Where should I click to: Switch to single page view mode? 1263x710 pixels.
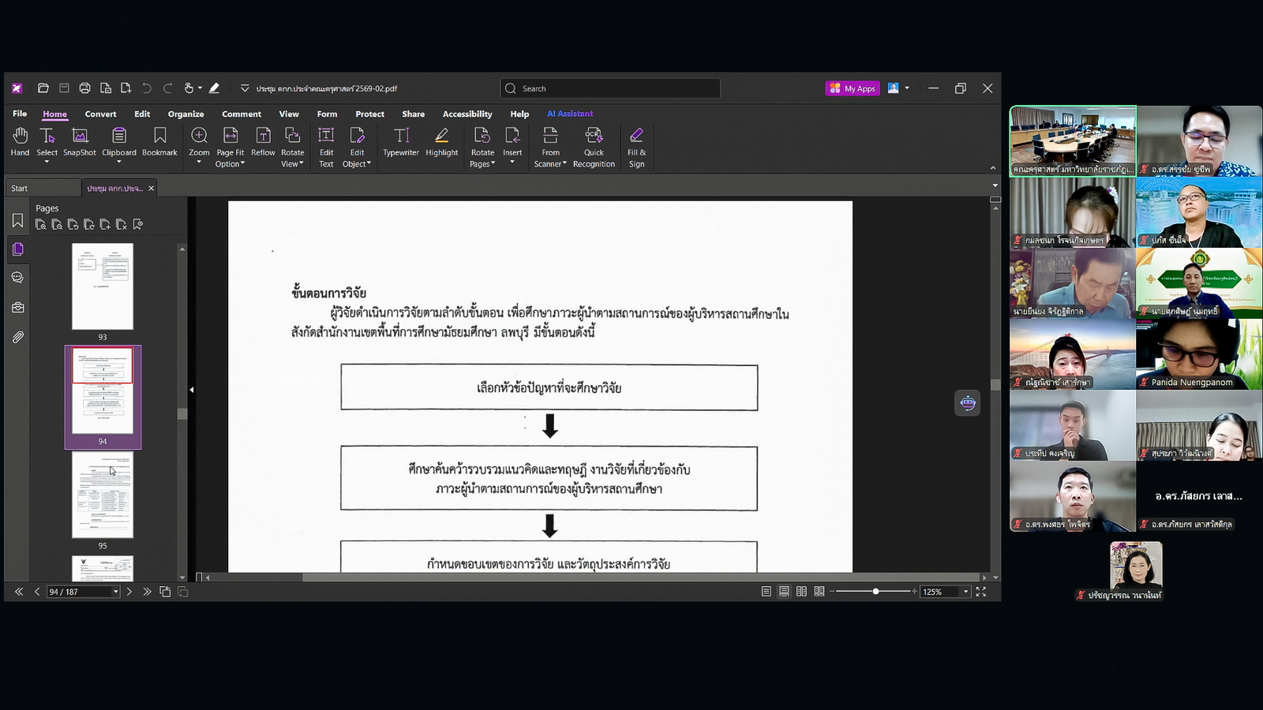coord(766,592)
